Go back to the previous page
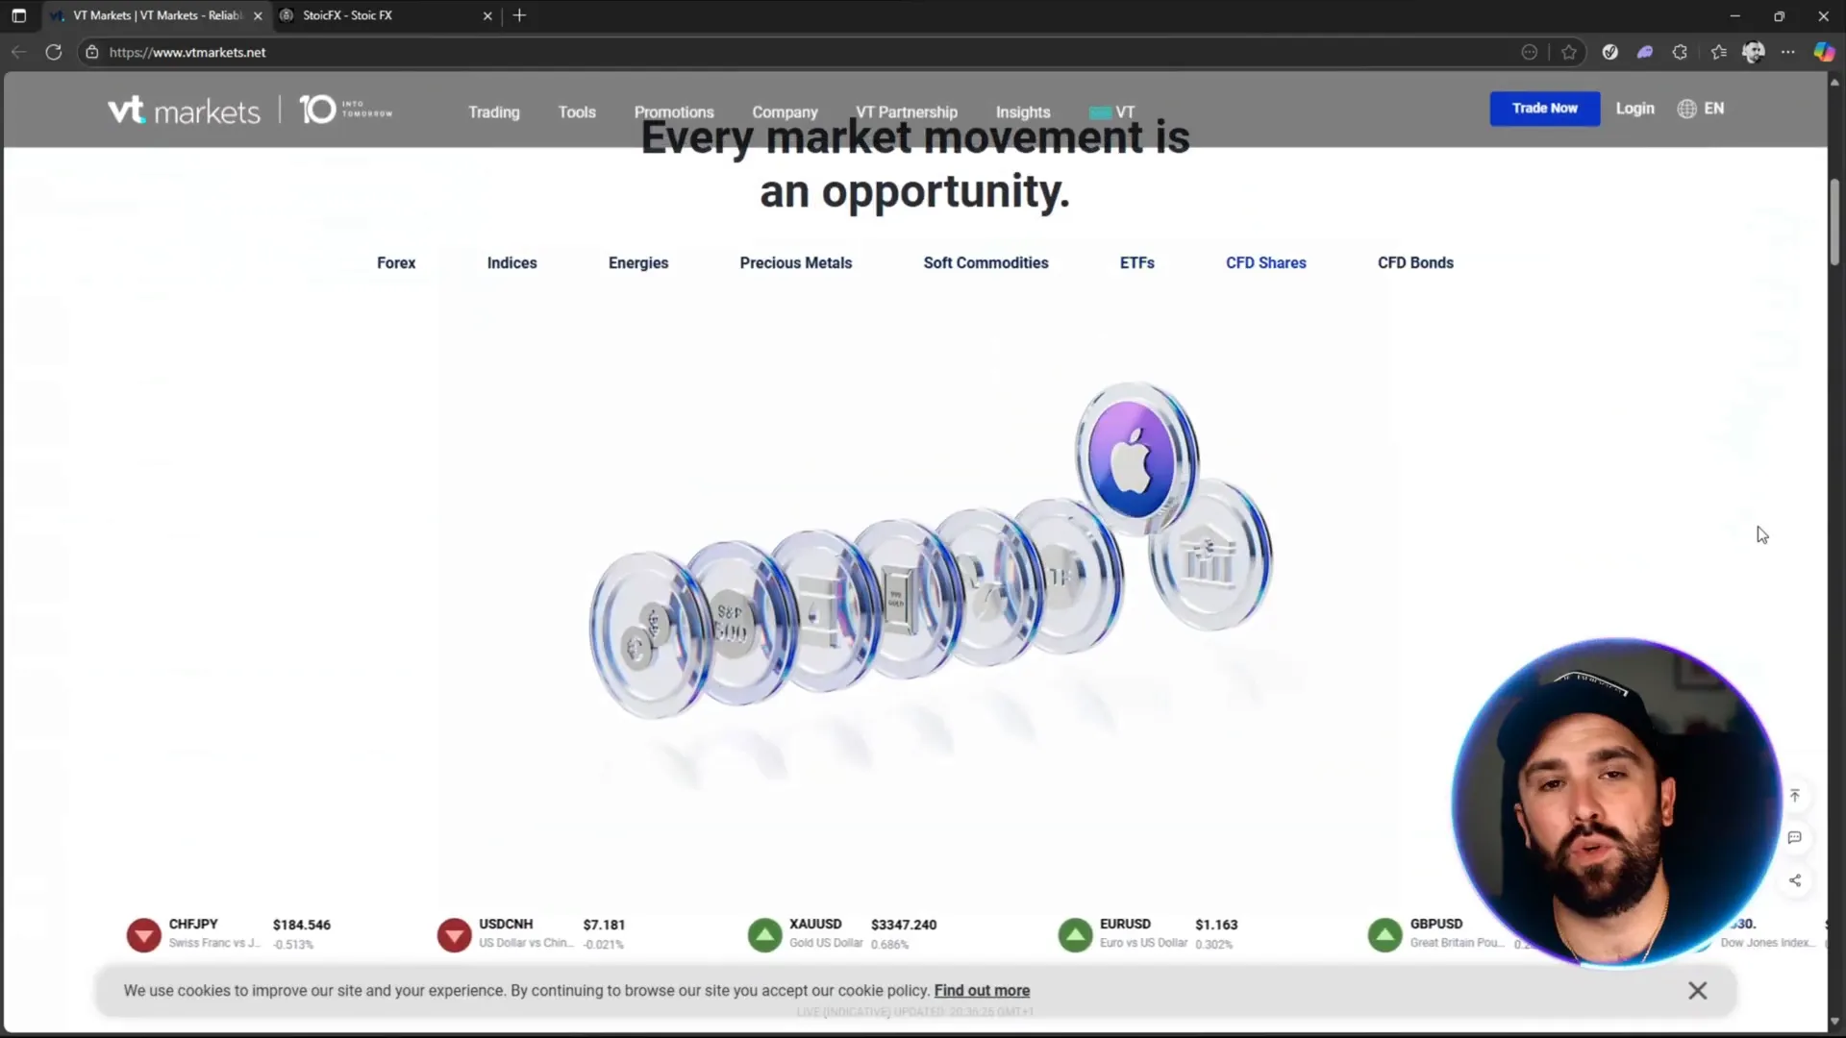 coord(18,52)
